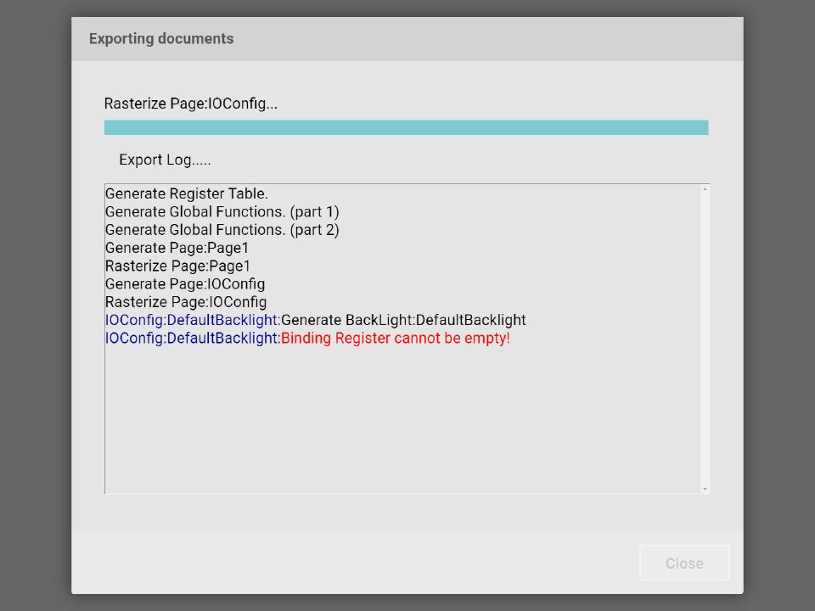Click the Close button
This screenshot has height=611, width=815.
click(684, 563)
